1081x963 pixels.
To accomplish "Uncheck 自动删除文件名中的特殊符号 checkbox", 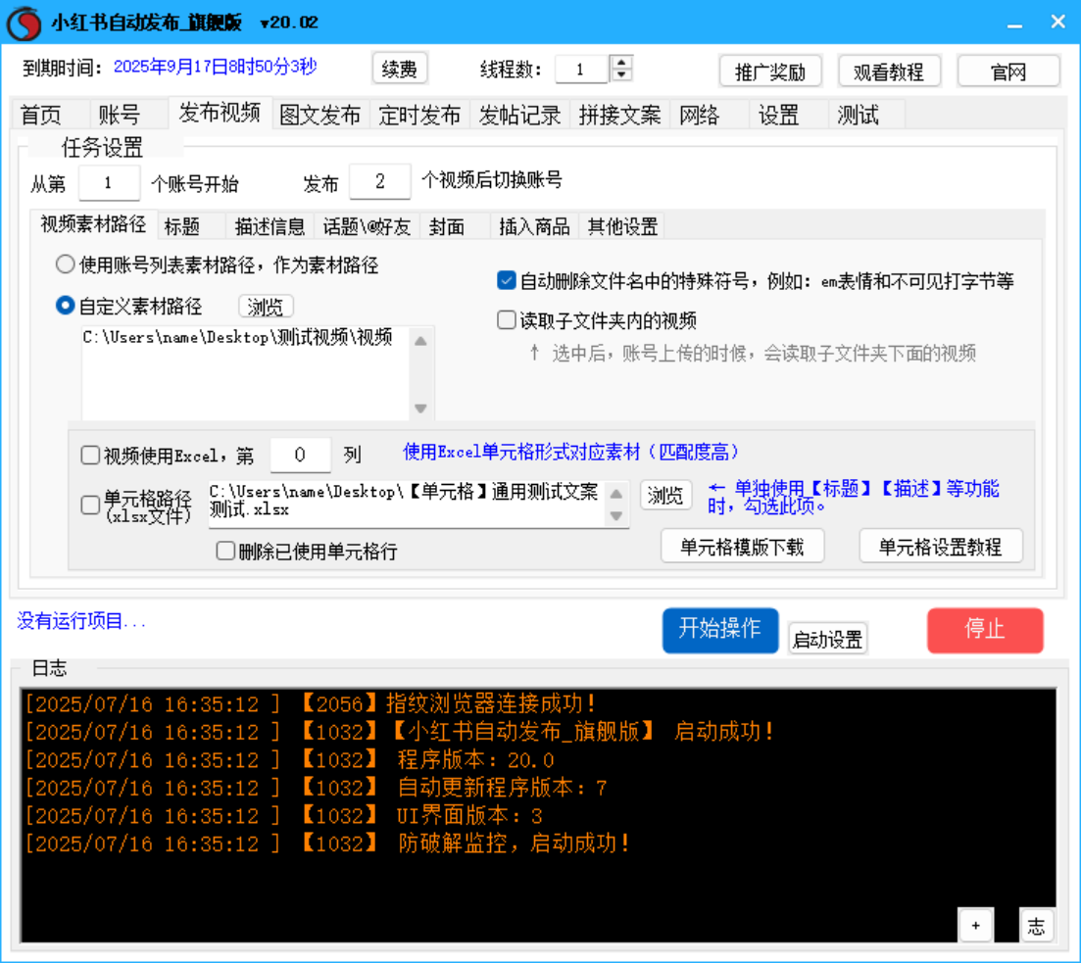I will tap(506, 280).
